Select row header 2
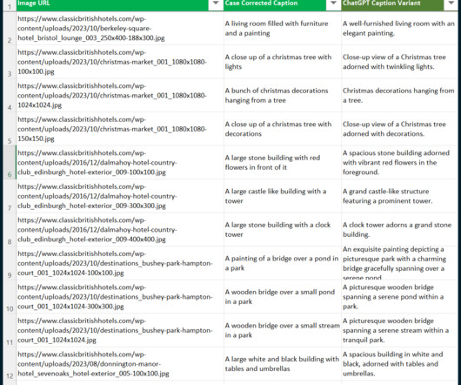The image size is (461, 385). 10,28
